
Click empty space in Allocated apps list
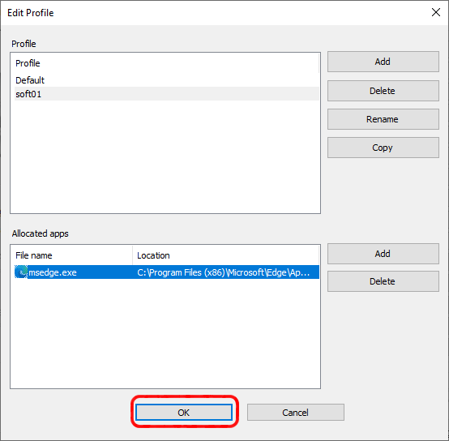tap(165, 333)
